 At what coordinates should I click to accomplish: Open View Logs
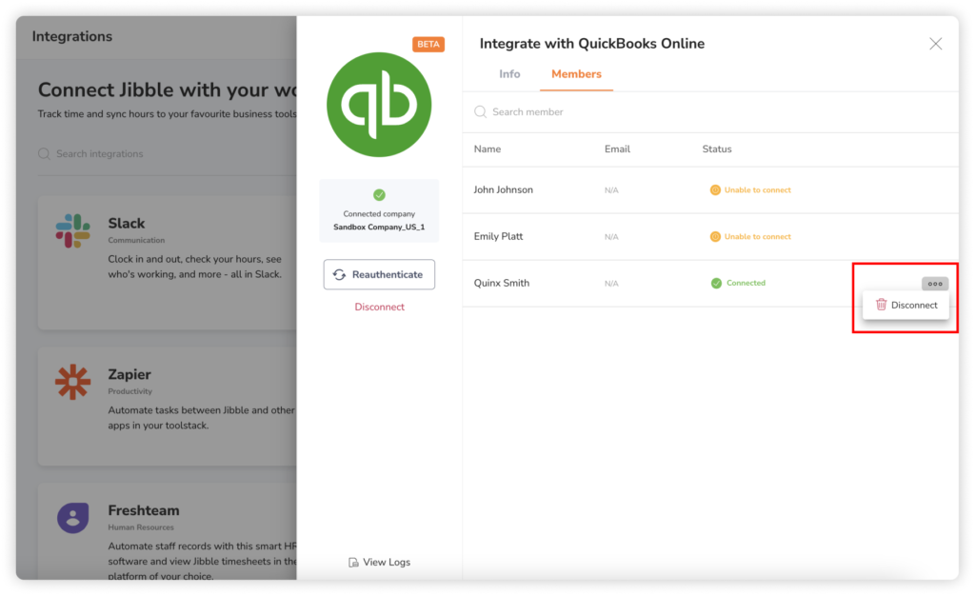click(379, 563)
